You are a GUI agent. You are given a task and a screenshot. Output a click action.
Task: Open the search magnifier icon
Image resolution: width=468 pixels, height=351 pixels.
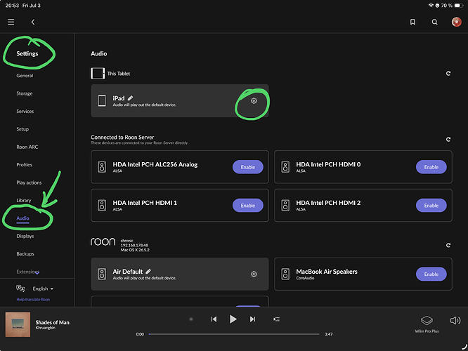pos(434,22)
